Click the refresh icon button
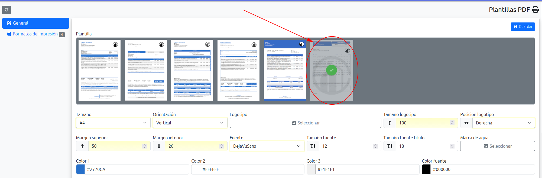 [x=7, y=10]
